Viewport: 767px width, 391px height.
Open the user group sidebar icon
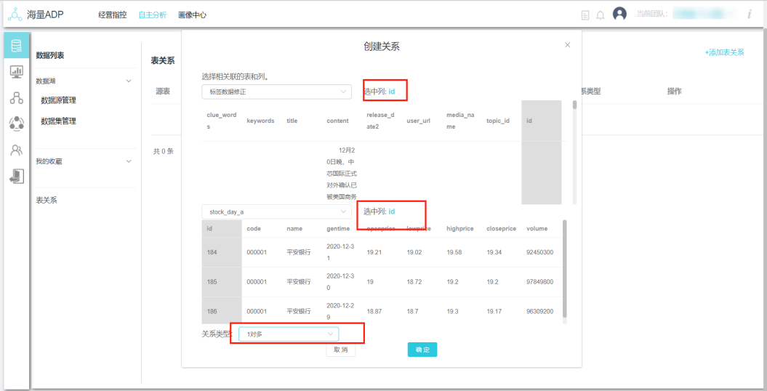pos(16,150)
